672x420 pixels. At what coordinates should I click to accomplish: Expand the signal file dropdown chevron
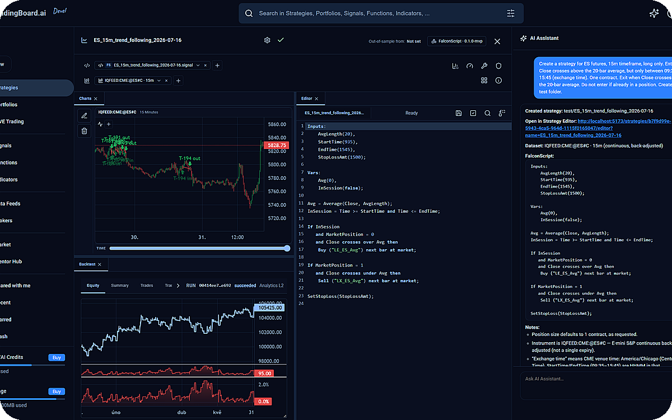click(198, 66)
